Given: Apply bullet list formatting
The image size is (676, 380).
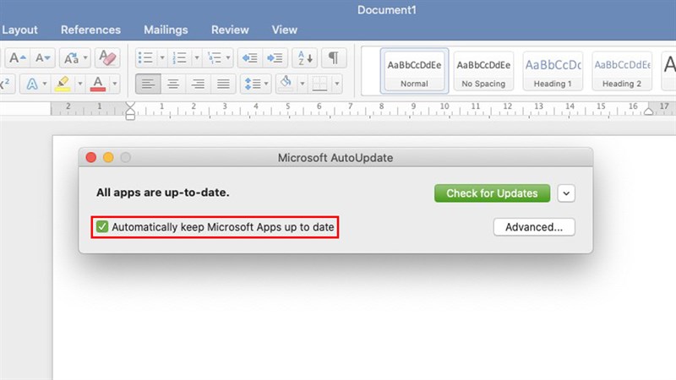Looking at the screenshot, I should pos(145,57).
